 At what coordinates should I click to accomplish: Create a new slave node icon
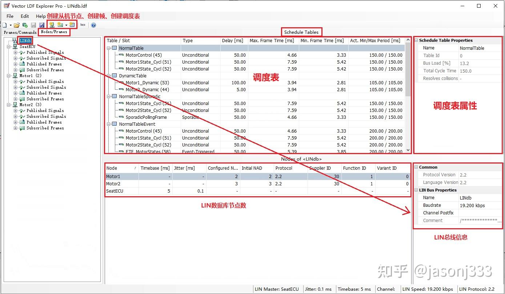pyautogui.click(x=52, y=25)
